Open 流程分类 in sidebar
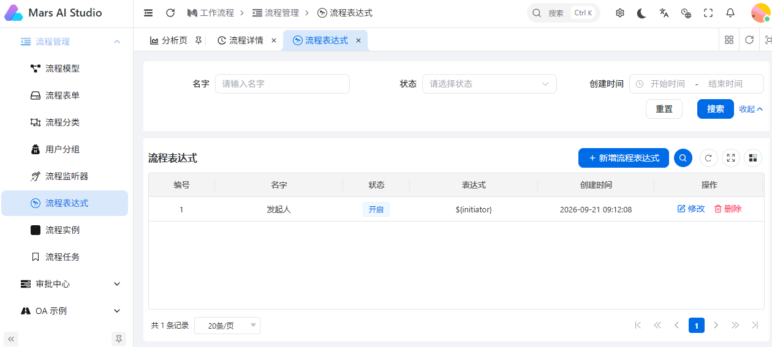The height and width of the screenshot is (347, 772). (64, 122)
